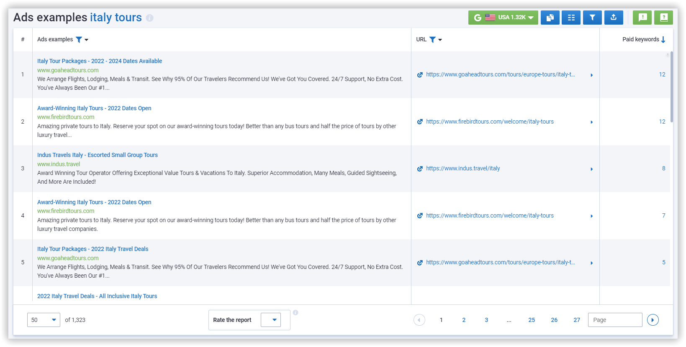
Task: Expand the Ads examples column dropdown arrow
Action: tap(87, 40)
